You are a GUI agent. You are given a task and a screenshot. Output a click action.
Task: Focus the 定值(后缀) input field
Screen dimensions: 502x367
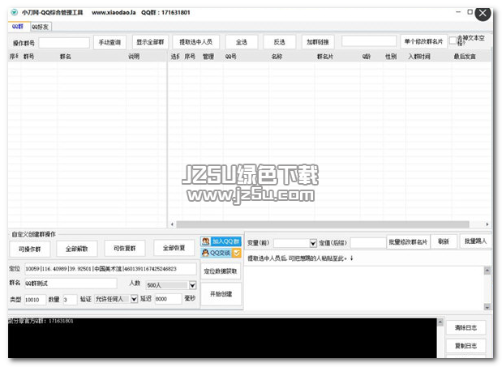(368, 243)
